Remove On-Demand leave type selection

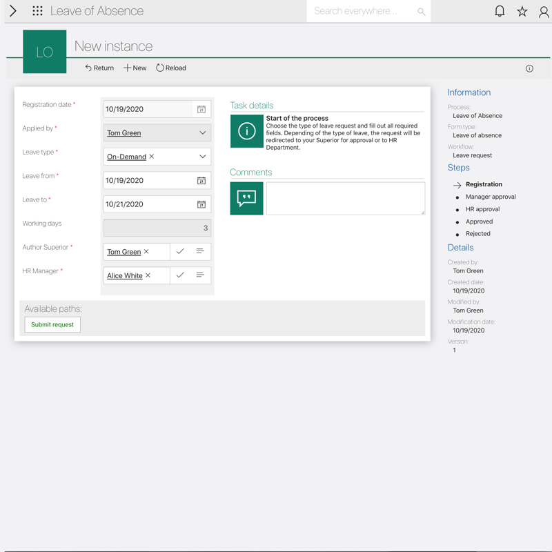152,157
